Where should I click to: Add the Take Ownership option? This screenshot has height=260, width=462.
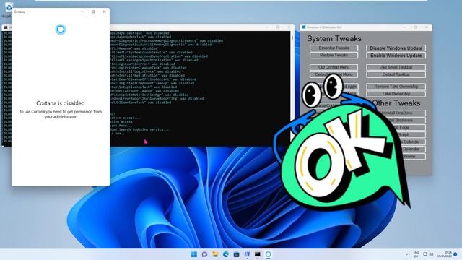(396, 94)
